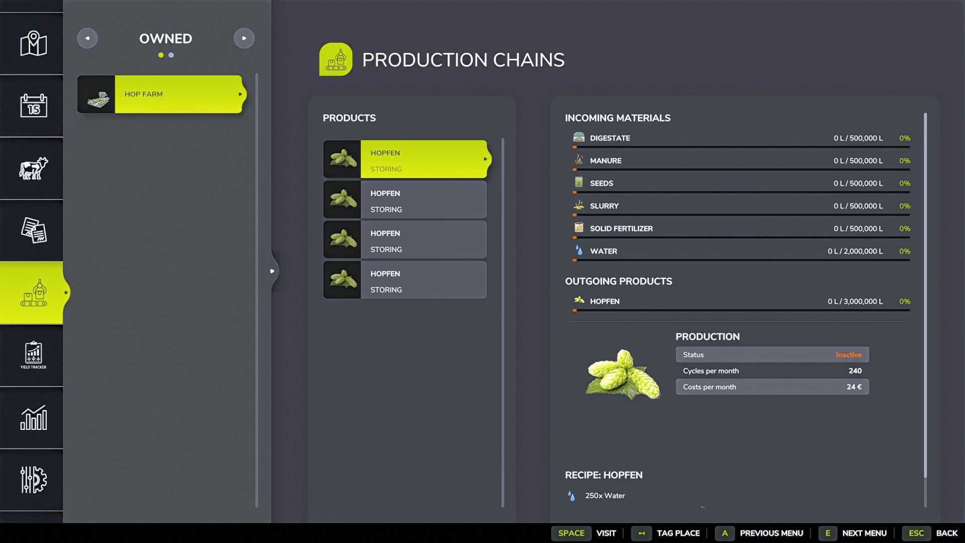The height and width of the screenshot is (543, 965).
Task: Select the production chains sidebar icon
Action: (33, 293)
